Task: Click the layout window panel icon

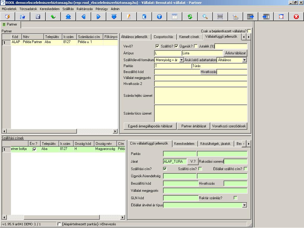Action: 175,17
